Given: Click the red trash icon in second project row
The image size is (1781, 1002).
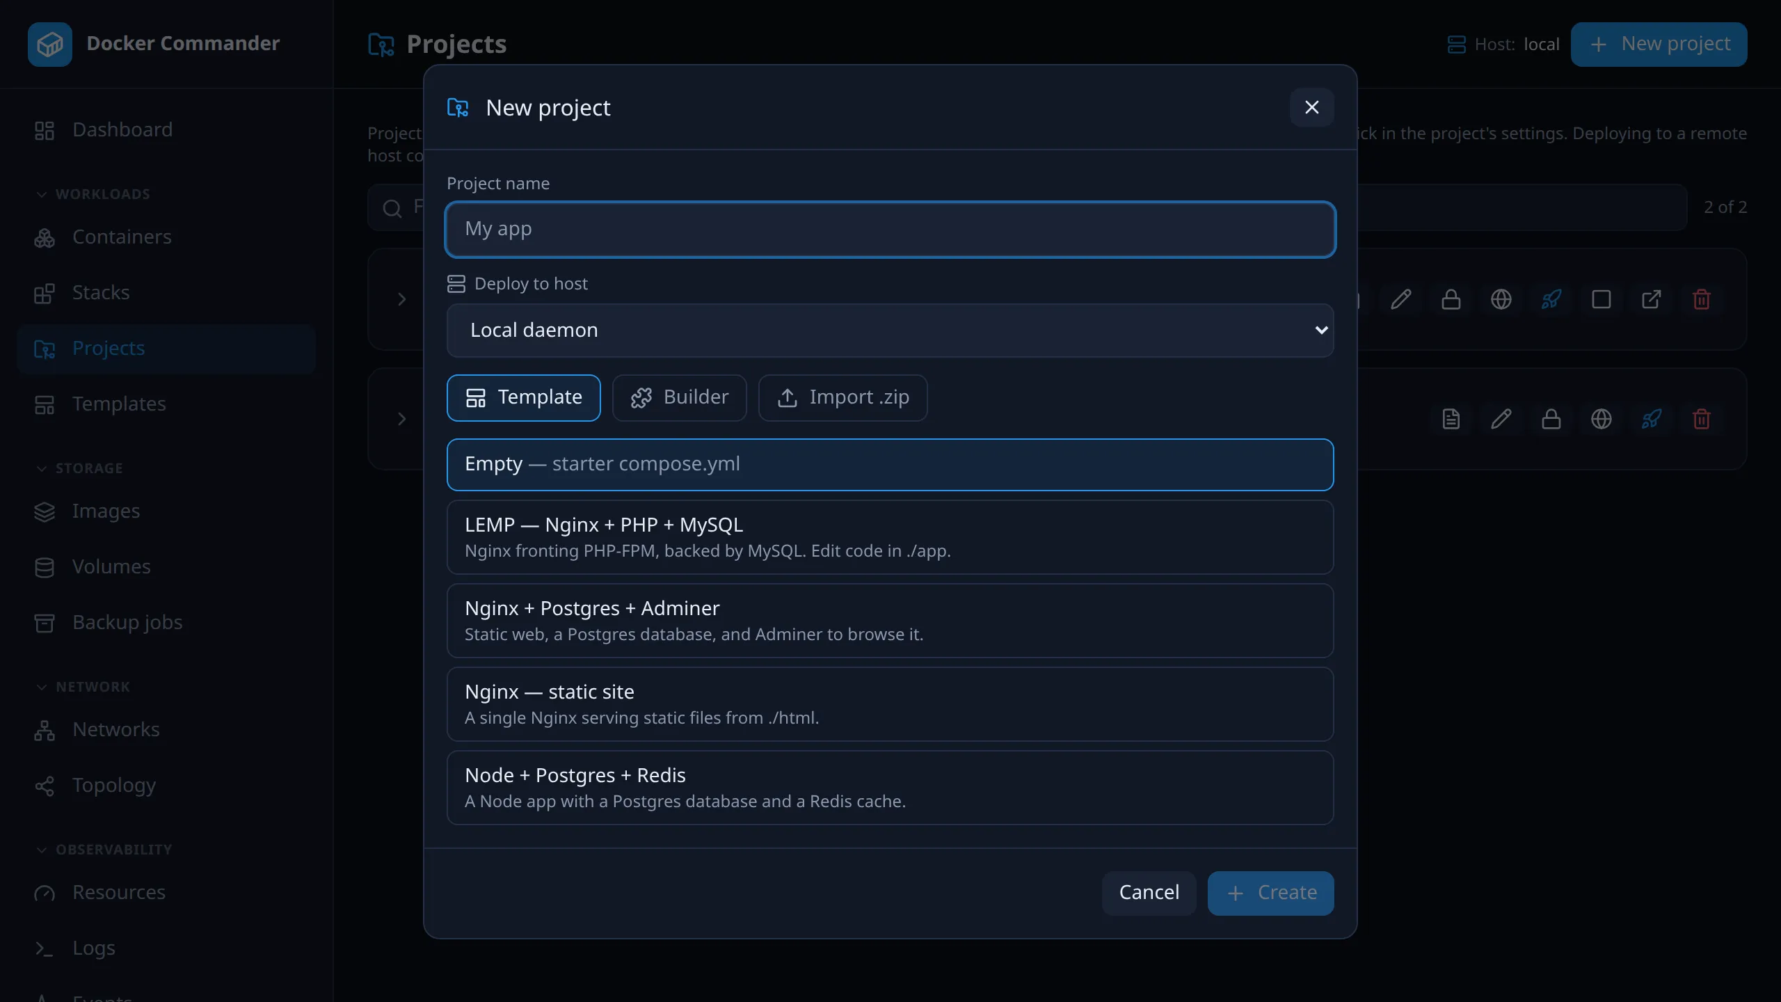Looking at the screenshot, I should click(1702, 420).
